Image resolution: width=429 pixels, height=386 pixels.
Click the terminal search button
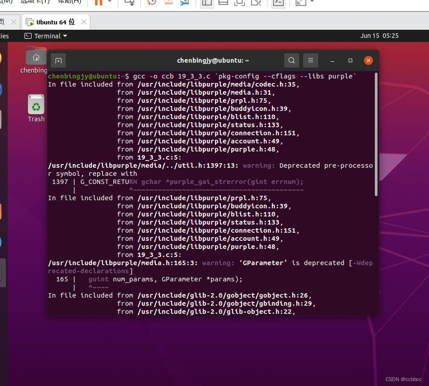pyautogui.click(x=292, y=60)
